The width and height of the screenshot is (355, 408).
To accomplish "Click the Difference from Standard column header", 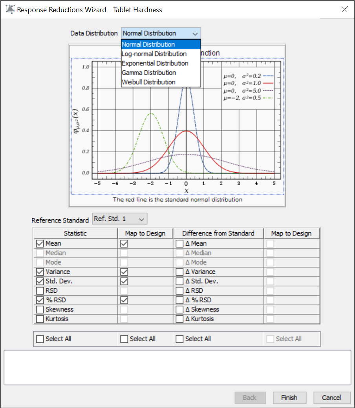I will (x=218, y=233).
